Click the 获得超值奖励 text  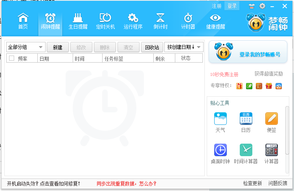[x=268, y=74]
